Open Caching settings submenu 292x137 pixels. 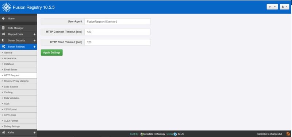pyautogui.click(x=19, y=93)
